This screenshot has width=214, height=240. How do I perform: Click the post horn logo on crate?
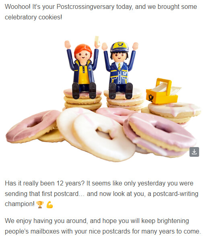pos(151,98)
